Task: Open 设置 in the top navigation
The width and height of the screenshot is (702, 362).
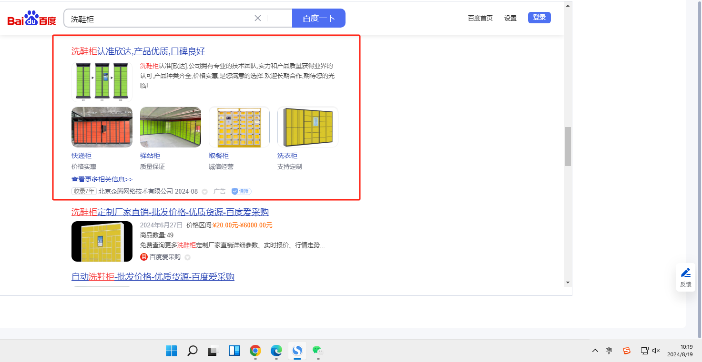Action: (x=510, y=18)
